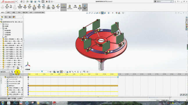Click the Print icon

(35, 1)
